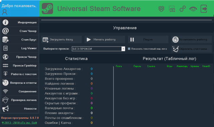Click the Сбросить счетчики button
Screen dimensions: 214x127
pos(192,49)
